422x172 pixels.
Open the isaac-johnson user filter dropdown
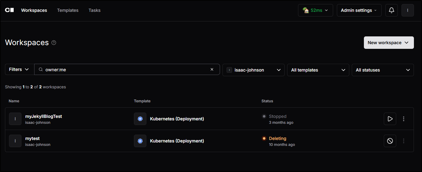(x=253, y=70)
